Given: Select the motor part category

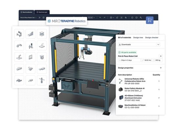Looking at the screenshot, I should point(31,80).
